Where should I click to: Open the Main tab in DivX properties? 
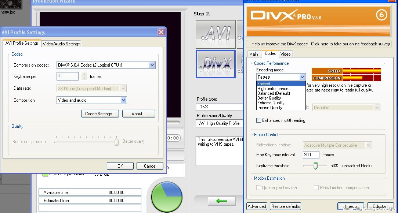coord(254,54)
